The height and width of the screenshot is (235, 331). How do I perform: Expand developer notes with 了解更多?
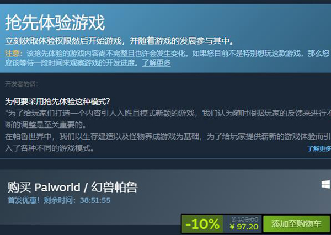coord(319,148)
